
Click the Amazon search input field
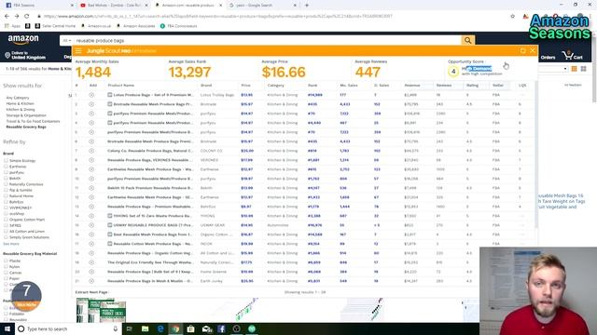click(x=267, y=40)
